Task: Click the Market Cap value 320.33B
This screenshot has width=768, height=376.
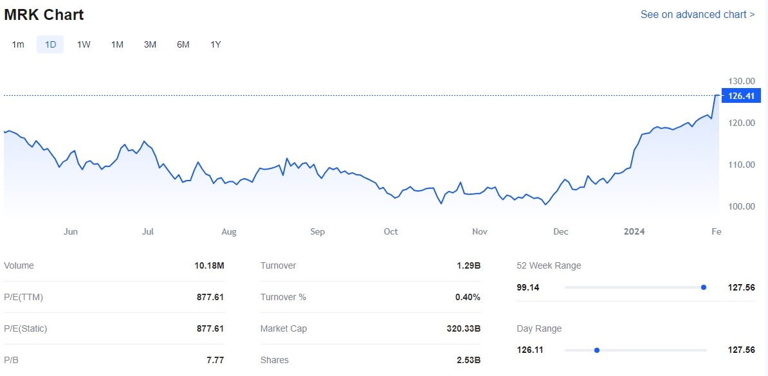Action: 463,328
